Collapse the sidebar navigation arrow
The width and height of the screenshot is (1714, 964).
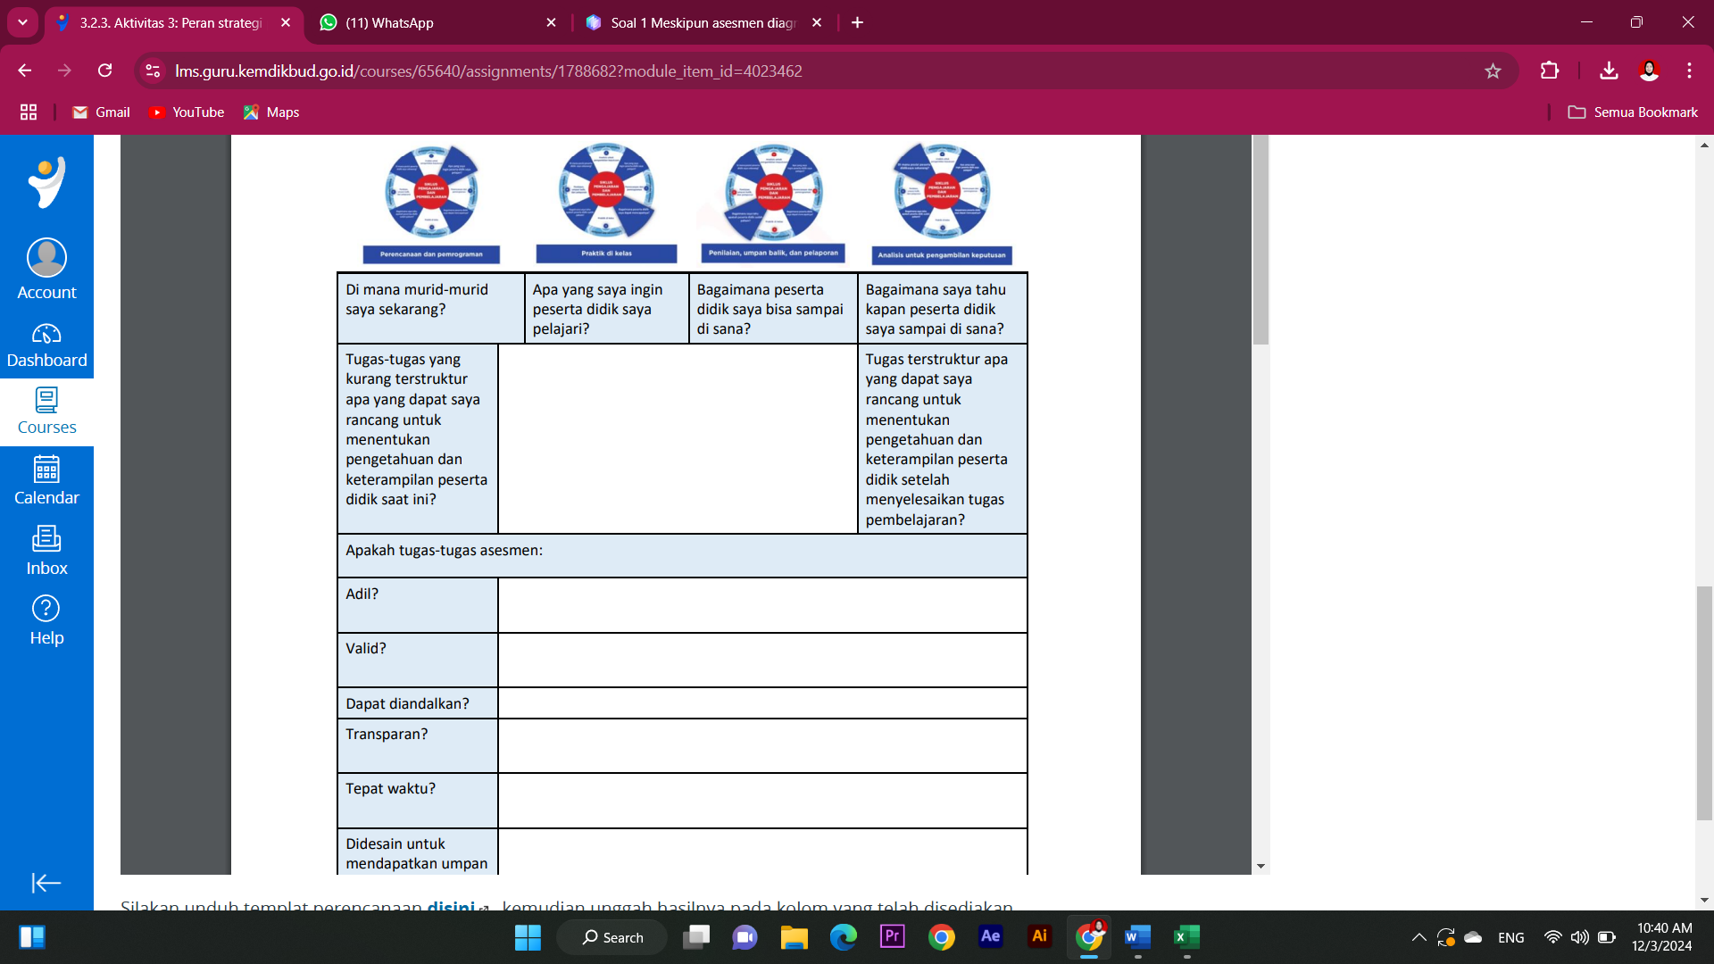point(46,883)
